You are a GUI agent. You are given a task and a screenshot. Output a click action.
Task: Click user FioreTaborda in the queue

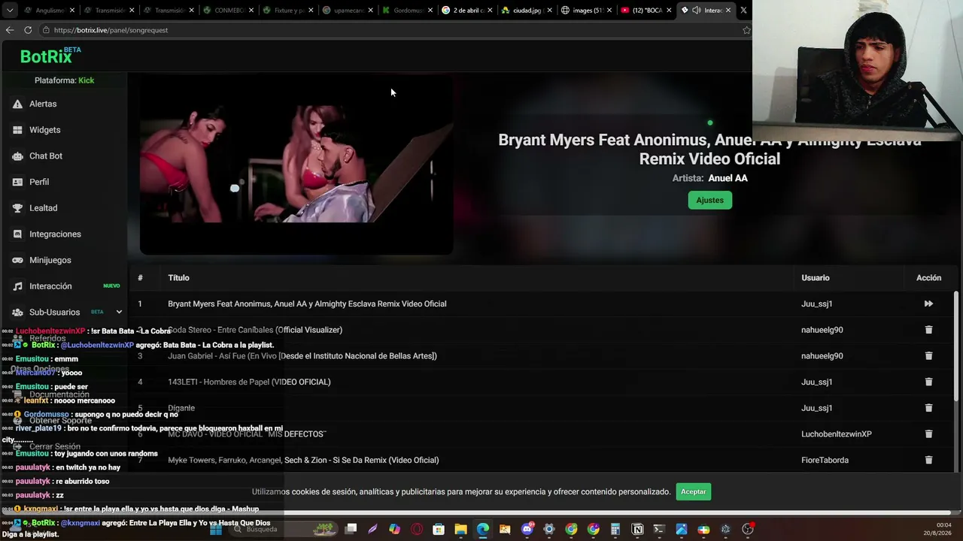click(x=825, y=460)
